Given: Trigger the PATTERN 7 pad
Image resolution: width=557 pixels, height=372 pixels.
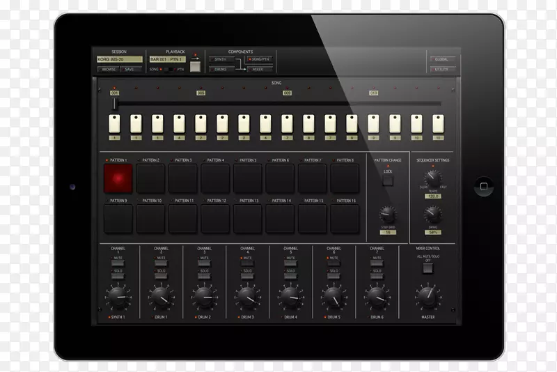Looking at the screenshot, I should pyautogui.click(x=312, y=178).
